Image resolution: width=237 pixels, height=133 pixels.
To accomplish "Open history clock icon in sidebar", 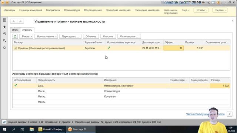I will pyautogui.click(x=4, y=34).
